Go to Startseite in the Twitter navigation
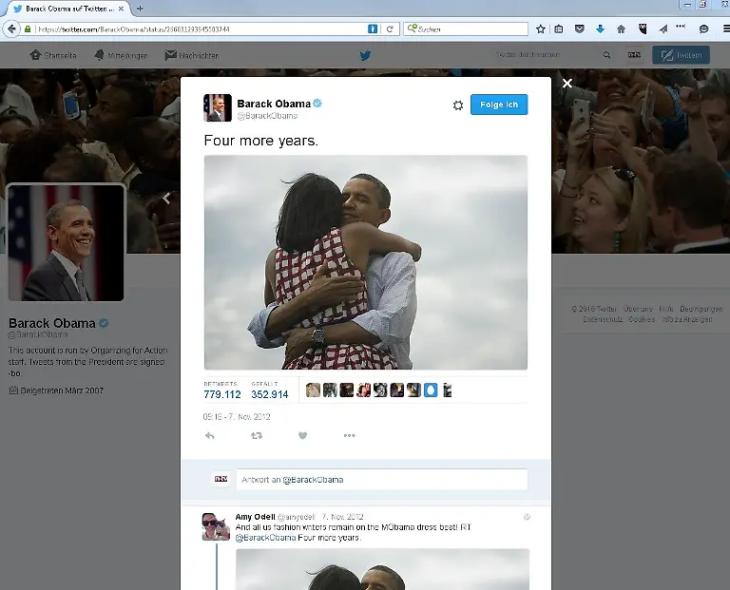The width and height of the screenshot is (730, 590). 54,55
